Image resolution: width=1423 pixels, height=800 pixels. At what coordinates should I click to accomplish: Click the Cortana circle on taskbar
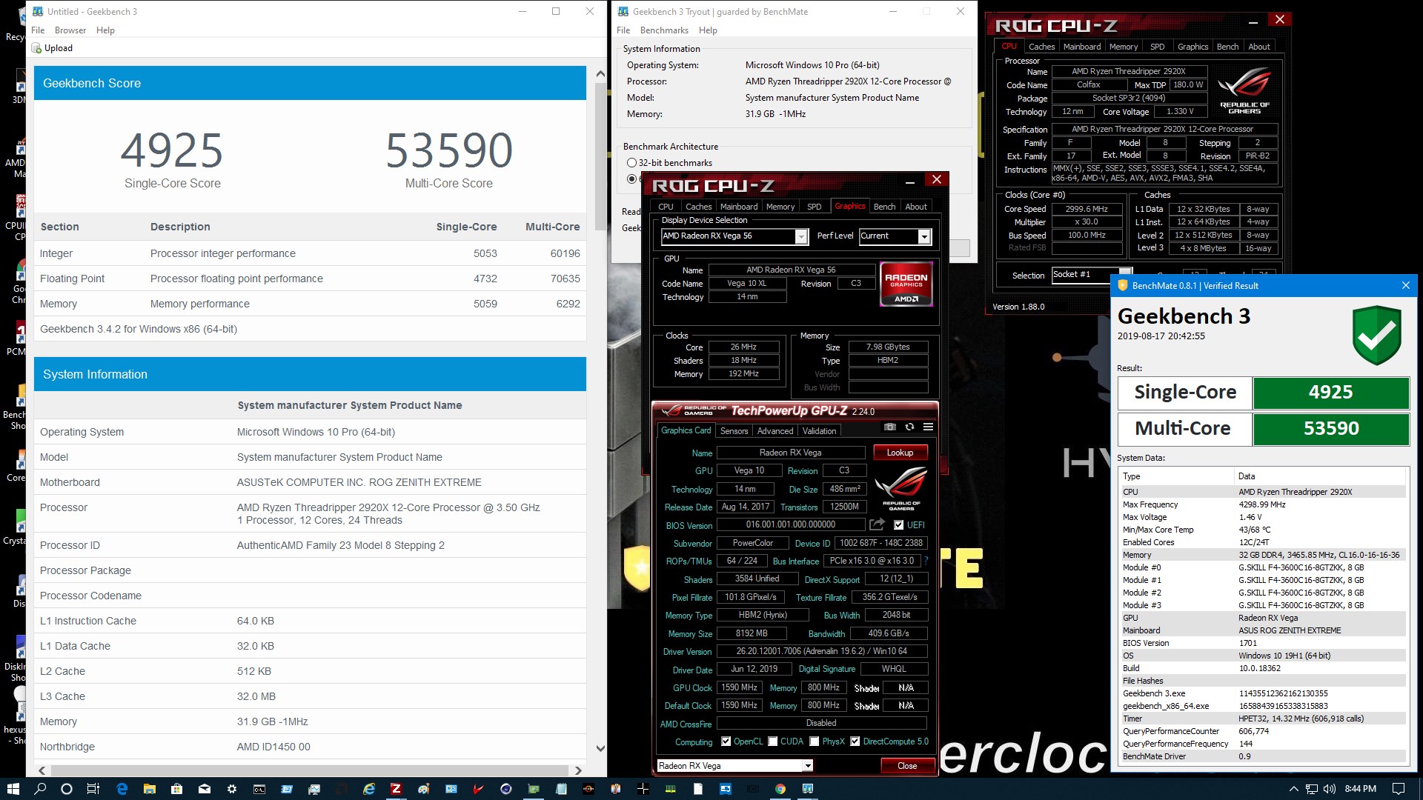pos(67,789)
